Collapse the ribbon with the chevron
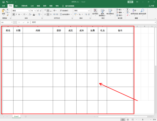This screenshot has width=157, height=121. (x=155, y=18)
